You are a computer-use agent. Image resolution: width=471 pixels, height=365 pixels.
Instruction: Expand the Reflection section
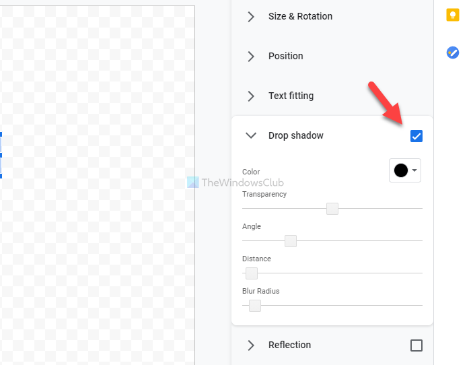coord(251,345)
